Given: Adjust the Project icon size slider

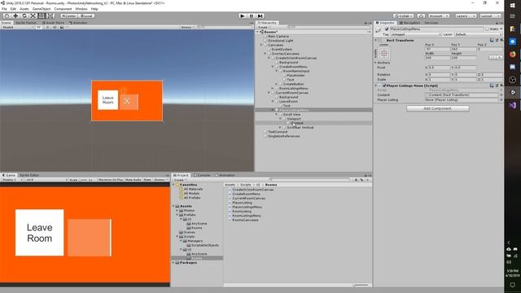Looking at the screenshot, I should [361, 285].
